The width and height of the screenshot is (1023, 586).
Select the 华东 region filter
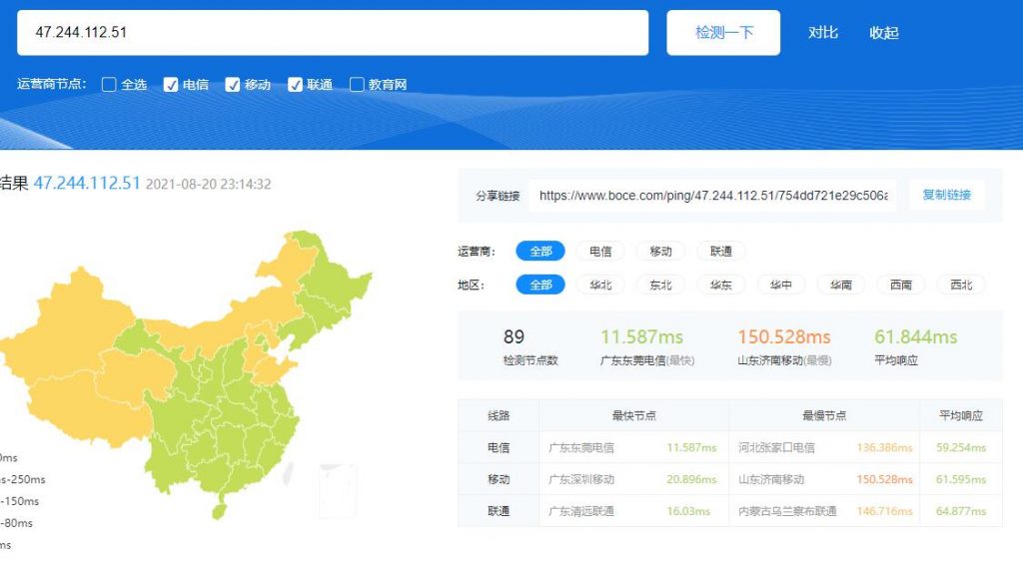(720, 285)
